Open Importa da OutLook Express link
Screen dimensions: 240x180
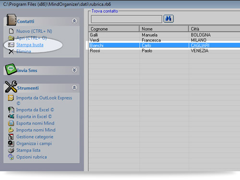tap(44, 101)
